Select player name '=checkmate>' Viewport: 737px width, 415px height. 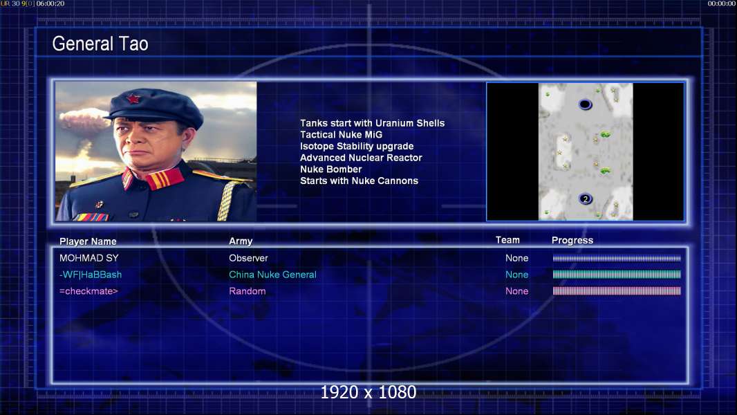pyautogui.click(x=88, y=291)
